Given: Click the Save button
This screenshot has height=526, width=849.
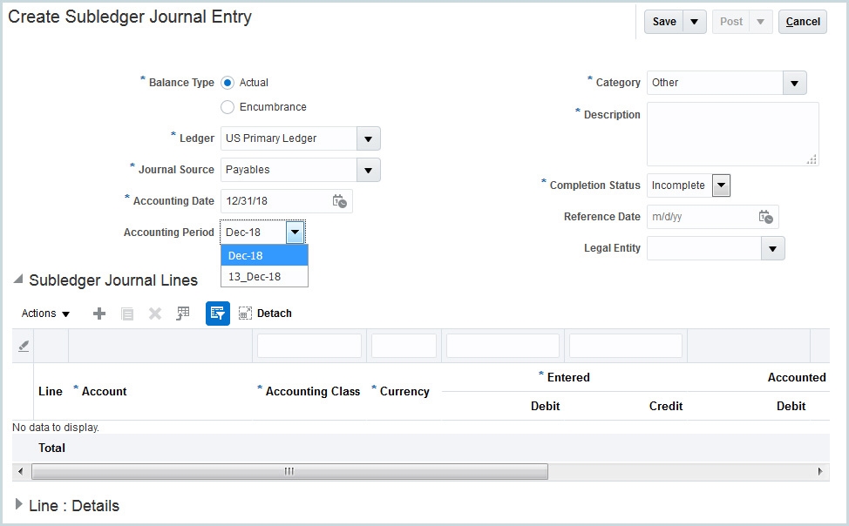Looking at the screenshot, I should 663,21.
